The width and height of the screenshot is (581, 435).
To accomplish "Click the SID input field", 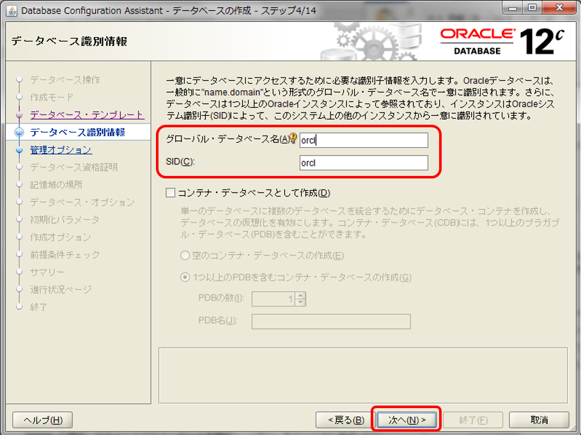I will 364,162.
